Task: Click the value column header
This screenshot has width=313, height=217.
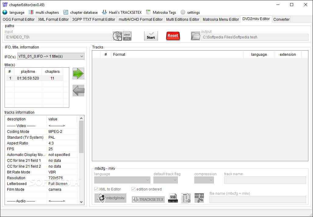Action: coord(62,119)
